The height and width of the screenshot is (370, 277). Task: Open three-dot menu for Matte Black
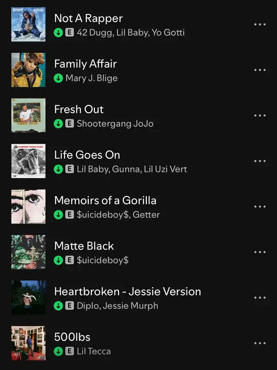click(260, 252)
